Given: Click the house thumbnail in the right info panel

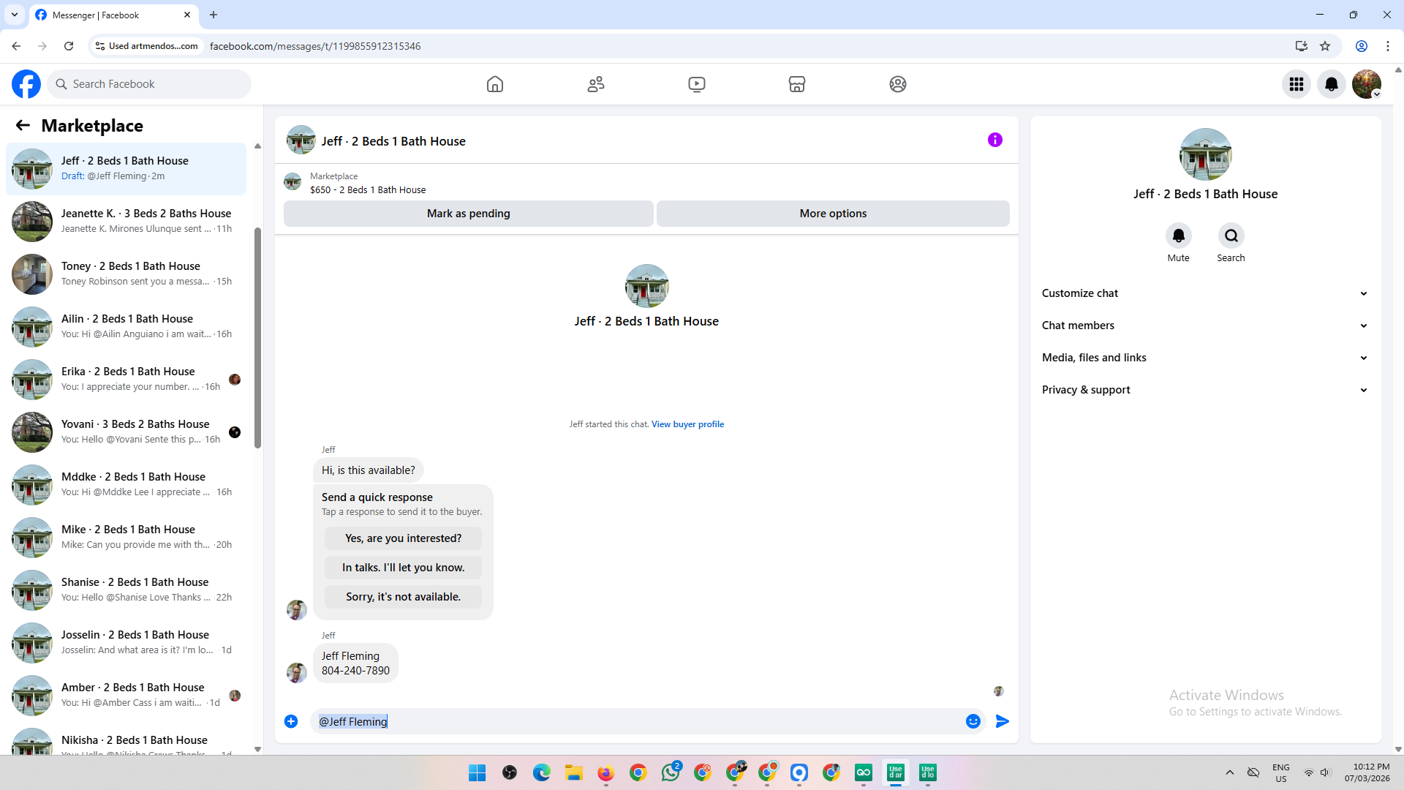Looking at the screenshot, I should (x=1205, y=154).
